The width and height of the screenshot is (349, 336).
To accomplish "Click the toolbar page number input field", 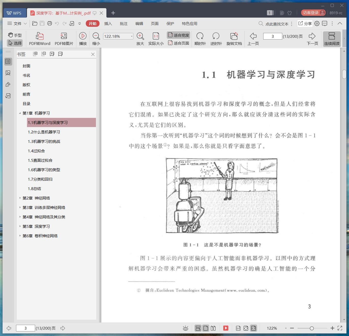I will point(273,36).
